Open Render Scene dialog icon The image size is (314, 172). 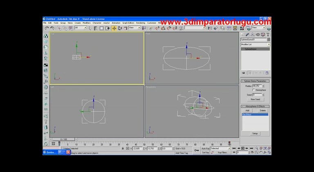248,28
